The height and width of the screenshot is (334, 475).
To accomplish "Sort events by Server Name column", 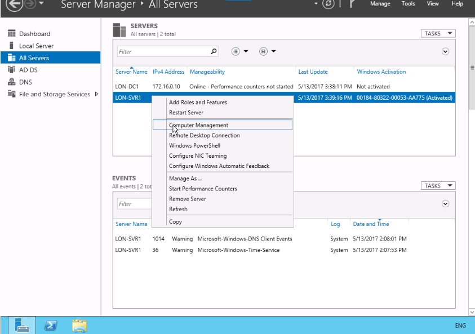I will (x=131, y=224).
